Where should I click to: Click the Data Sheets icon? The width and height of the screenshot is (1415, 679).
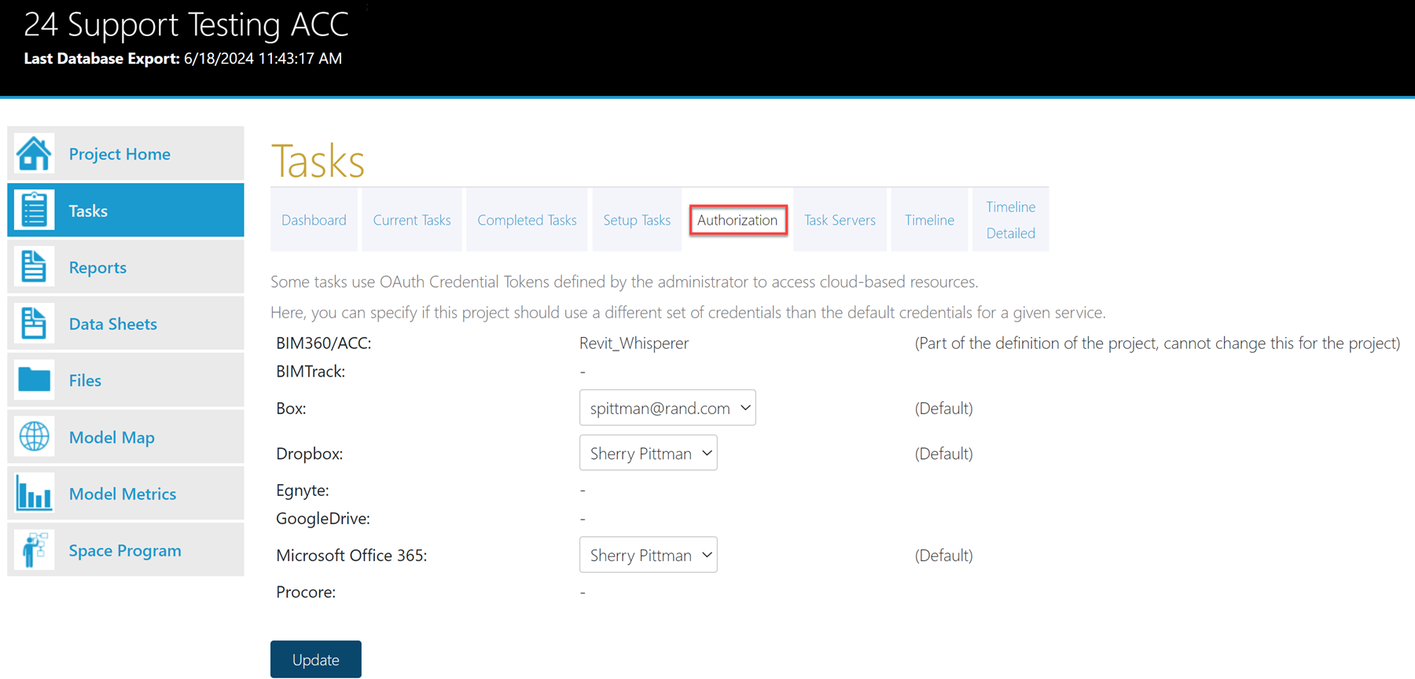[34, 324]
